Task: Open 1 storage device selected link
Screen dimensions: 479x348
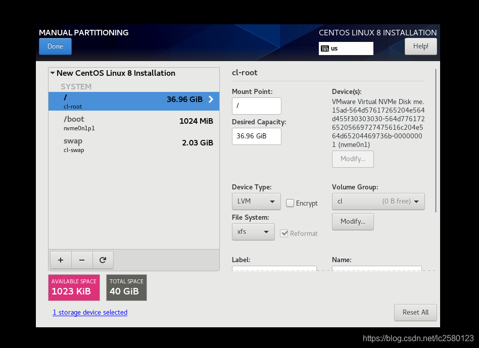Action: (x=90, y=312)
